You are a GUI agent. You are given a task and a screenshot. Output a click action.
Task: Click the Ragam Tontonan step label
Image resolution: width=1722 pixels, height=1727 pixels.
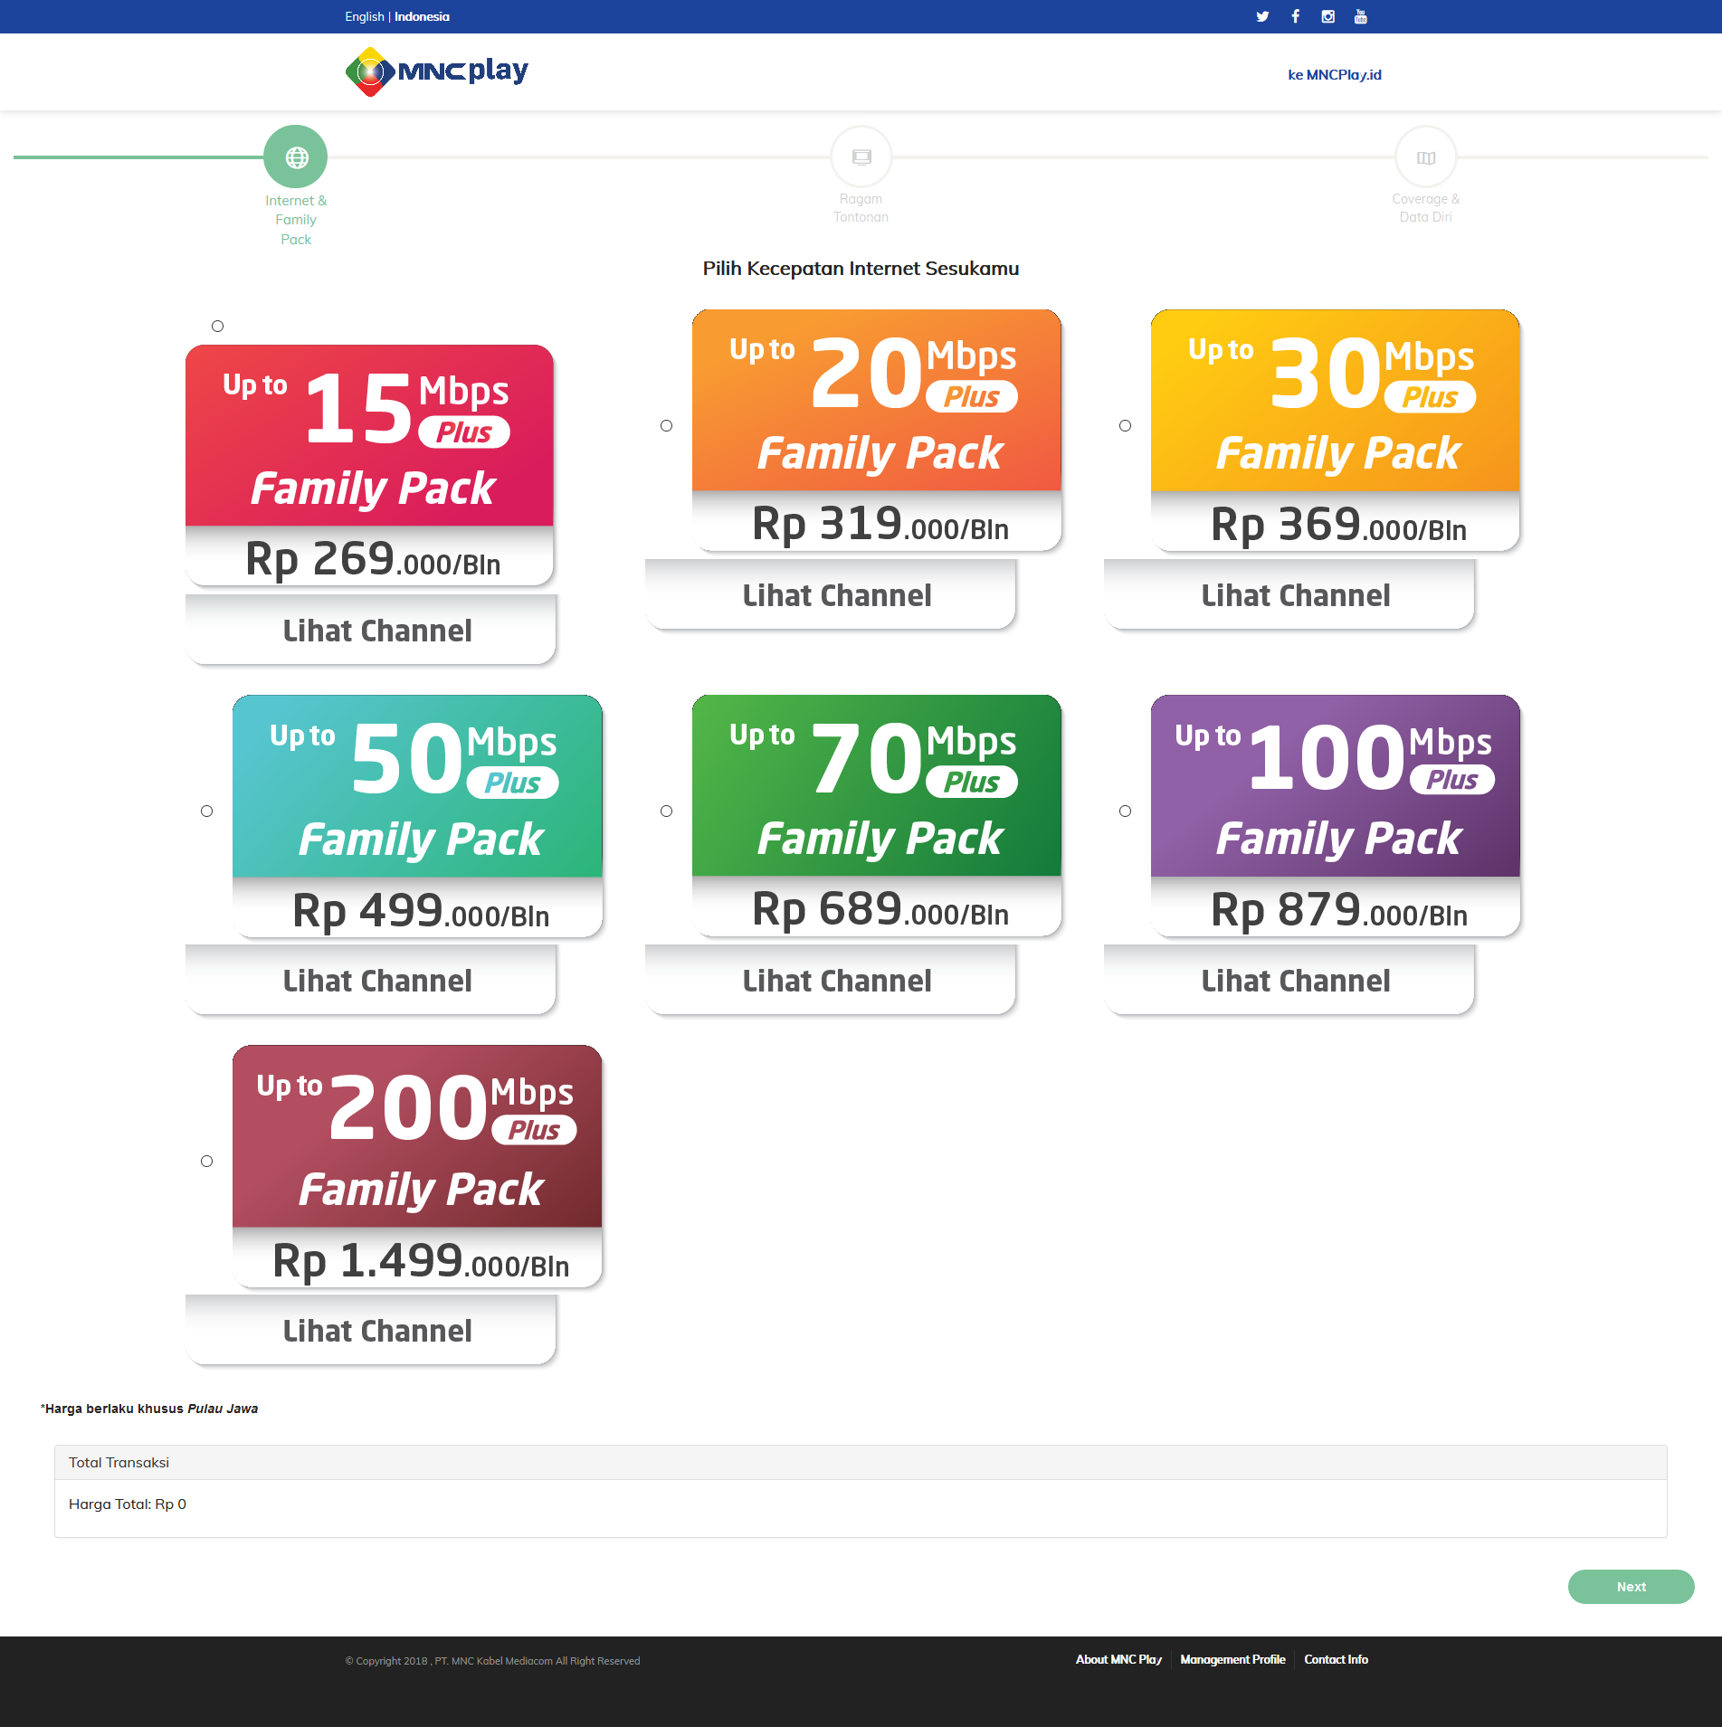861,207
